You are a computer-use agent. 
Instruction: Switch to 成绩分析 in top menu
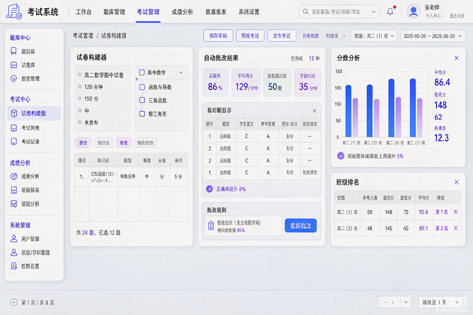(182, 12)
